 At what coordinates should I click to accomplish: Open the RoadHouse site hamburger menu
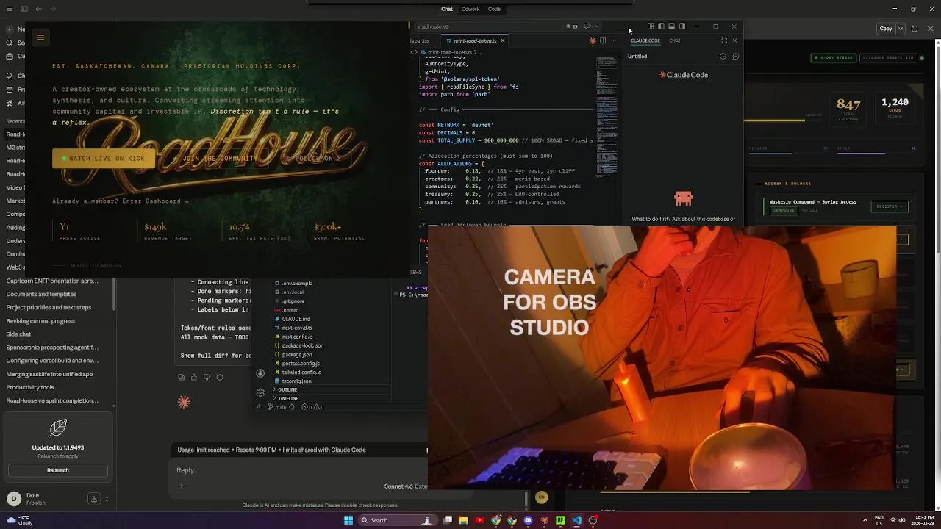pos(40,37)
